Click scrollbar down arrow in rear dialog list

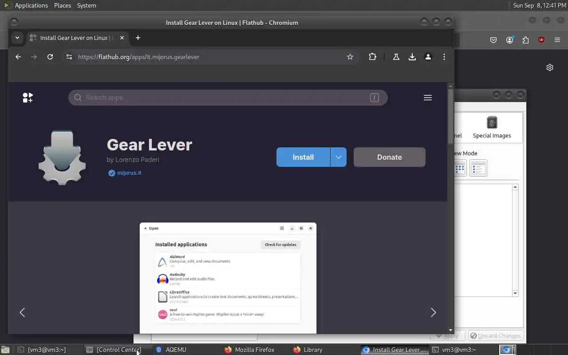pyautogui.click(x=515, y=293)
